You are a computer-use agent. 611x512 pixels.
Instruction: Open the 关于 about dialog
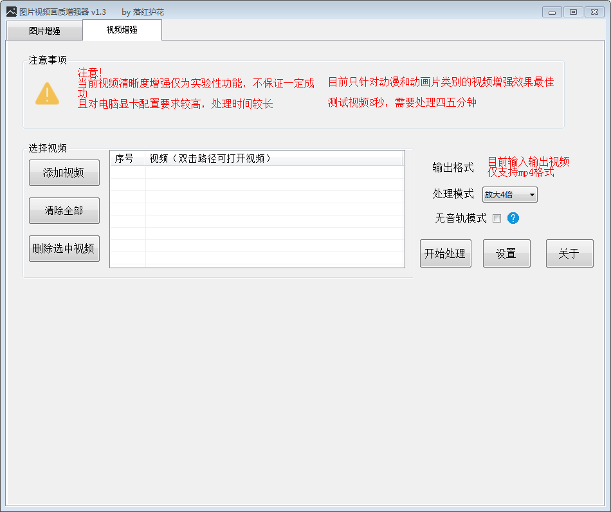pyautogui.click(x=569, y=253)
